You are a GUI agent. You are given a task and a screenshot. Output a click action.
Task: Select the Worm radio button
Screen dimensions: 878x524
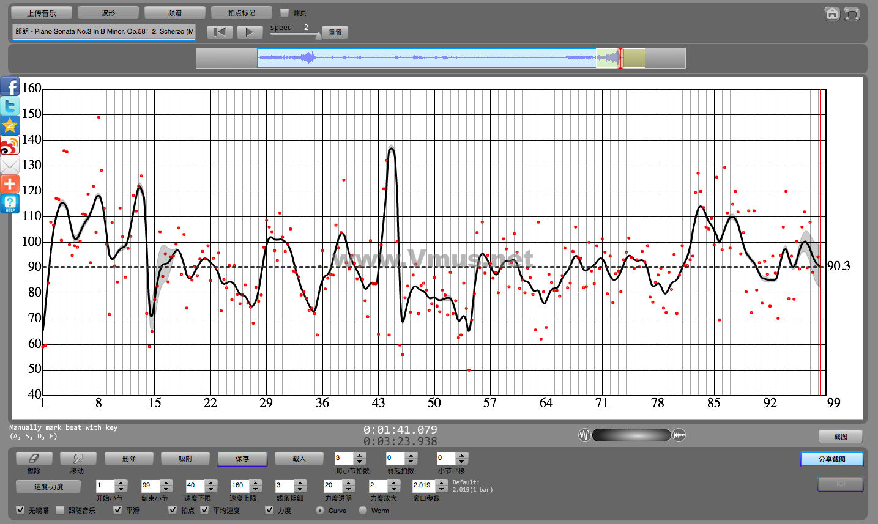pos(363,510)
